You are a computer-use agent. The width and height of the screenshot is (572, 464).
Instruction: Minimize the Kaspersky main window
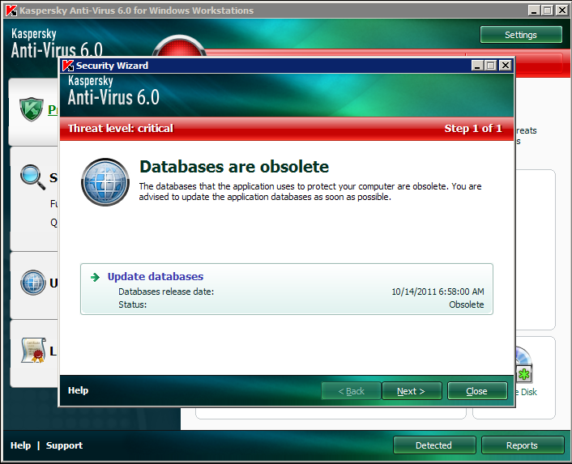pos(534,11)
